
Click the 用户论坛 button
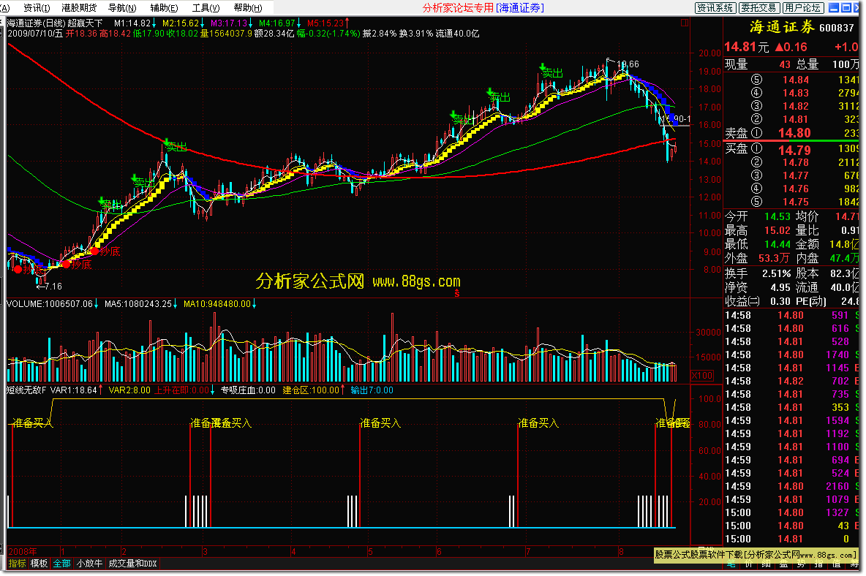coord(803,8)
